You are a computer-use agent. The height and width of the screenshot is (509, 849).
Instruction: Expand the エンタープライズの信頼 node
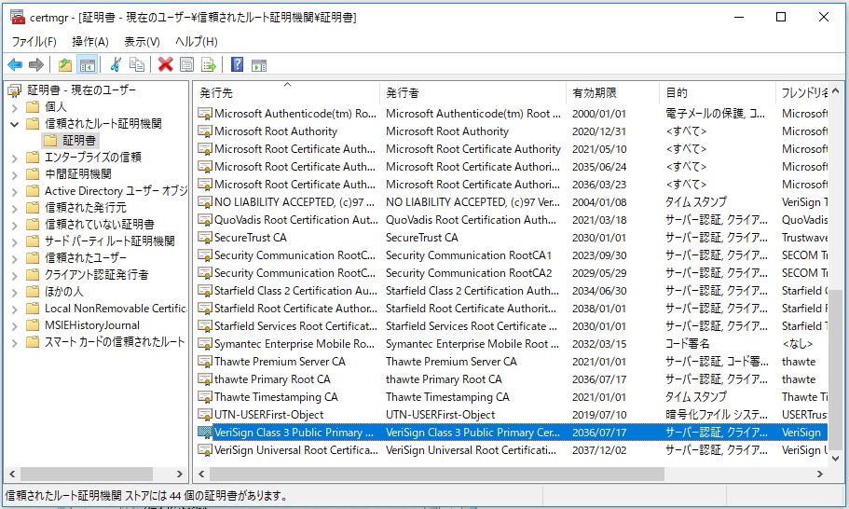tap(15, 158)
